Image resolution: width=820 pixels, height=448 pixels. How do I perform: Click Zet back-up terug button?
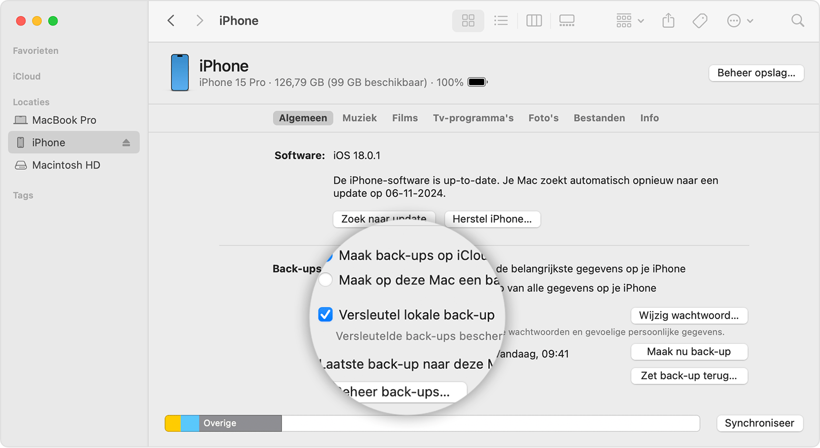coord(689,375)
